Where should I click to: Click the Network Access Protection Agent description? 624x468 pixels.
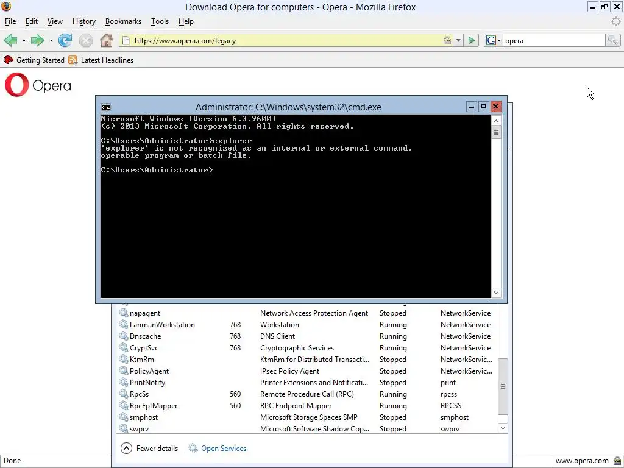point(314,313)
